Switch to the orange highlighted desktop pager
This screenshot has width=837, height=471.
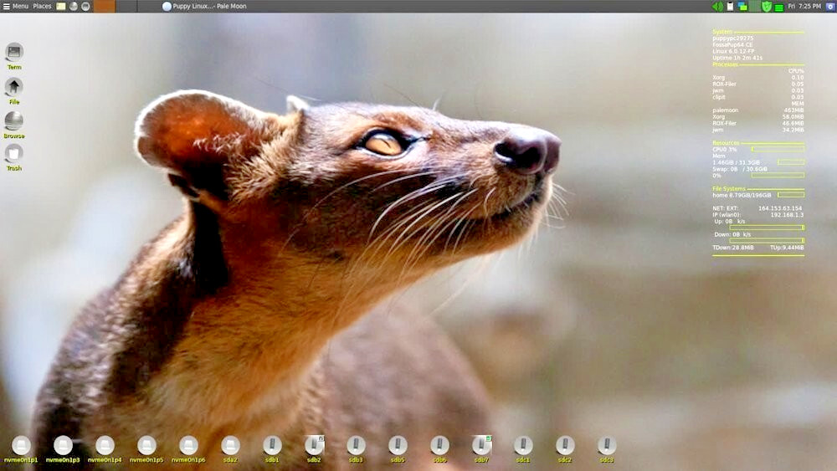104,7
